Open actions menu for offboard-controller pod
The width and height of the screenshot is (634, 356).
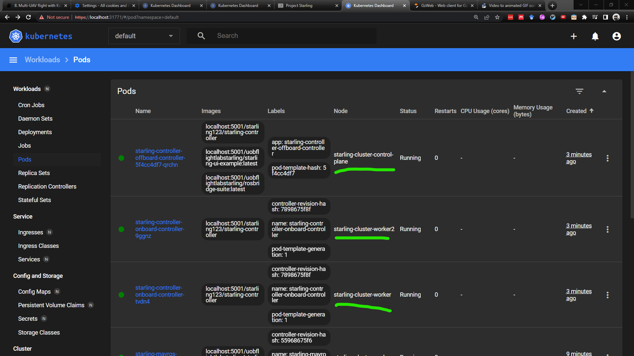coord(608,158)
